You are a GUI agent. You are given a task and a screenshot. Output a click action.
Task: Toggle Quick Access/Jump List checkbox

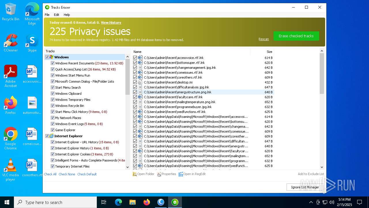coord(52,69)
